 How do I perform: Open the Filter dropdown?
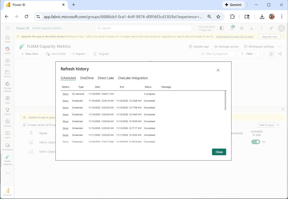point(249,54)
